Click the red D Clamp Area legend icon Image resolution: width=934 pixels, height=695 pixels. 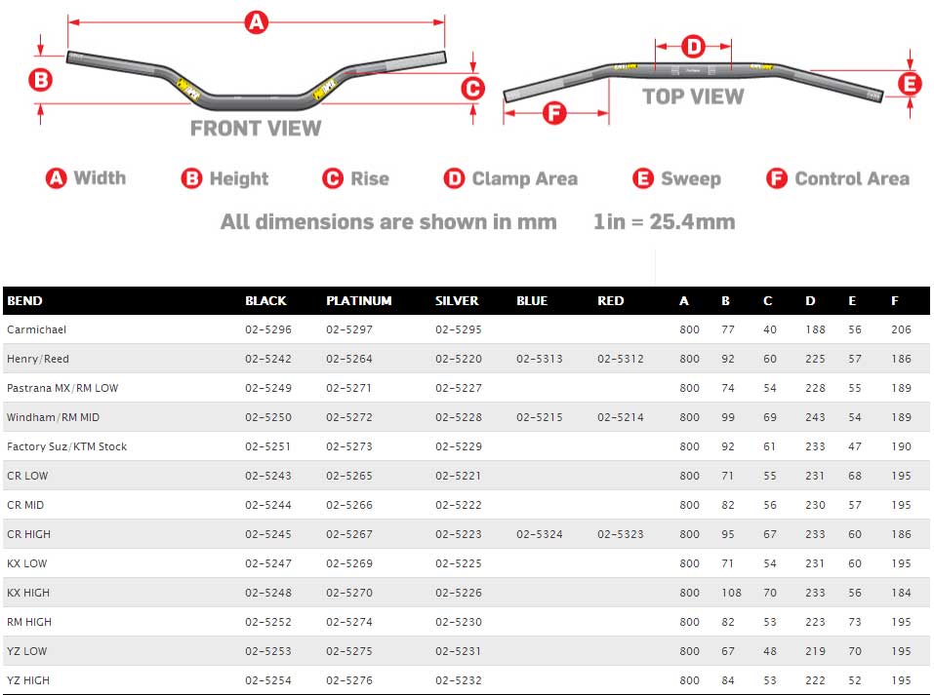pos(455,178)
